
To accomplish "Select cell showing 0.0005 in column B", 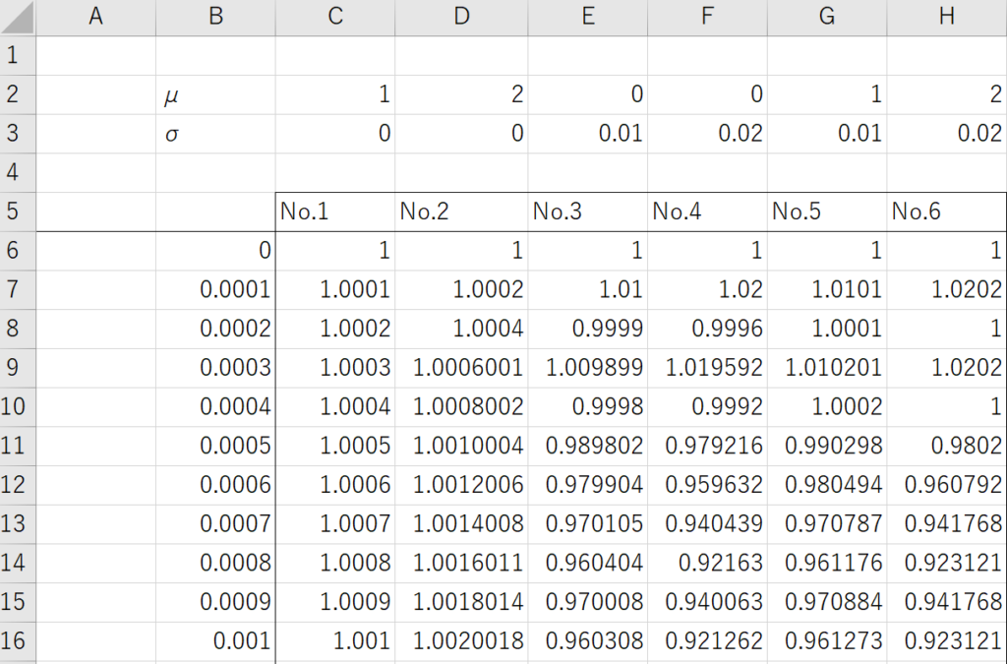I will (x=215, y=446).
